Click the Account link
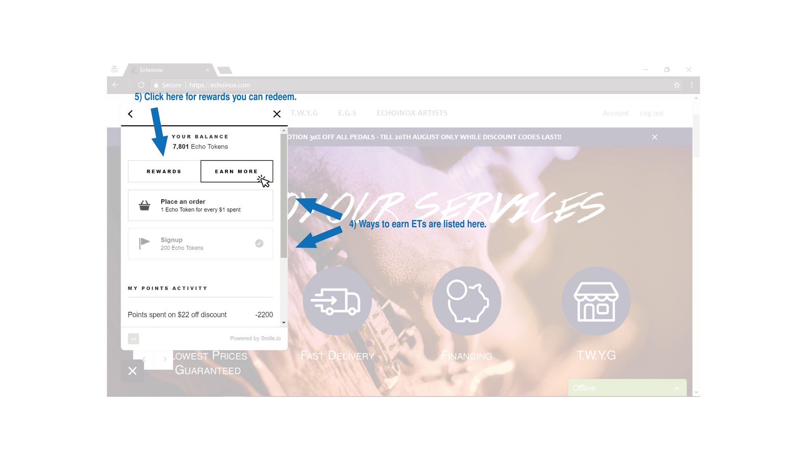 point(615,113)
